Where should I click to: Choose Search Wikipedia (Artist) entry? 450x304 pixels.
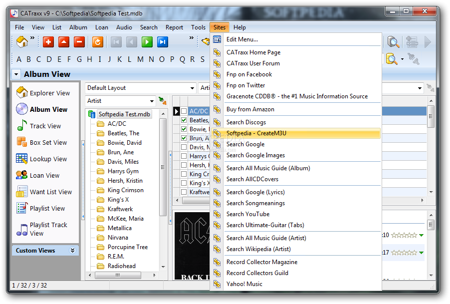[296, 249]
